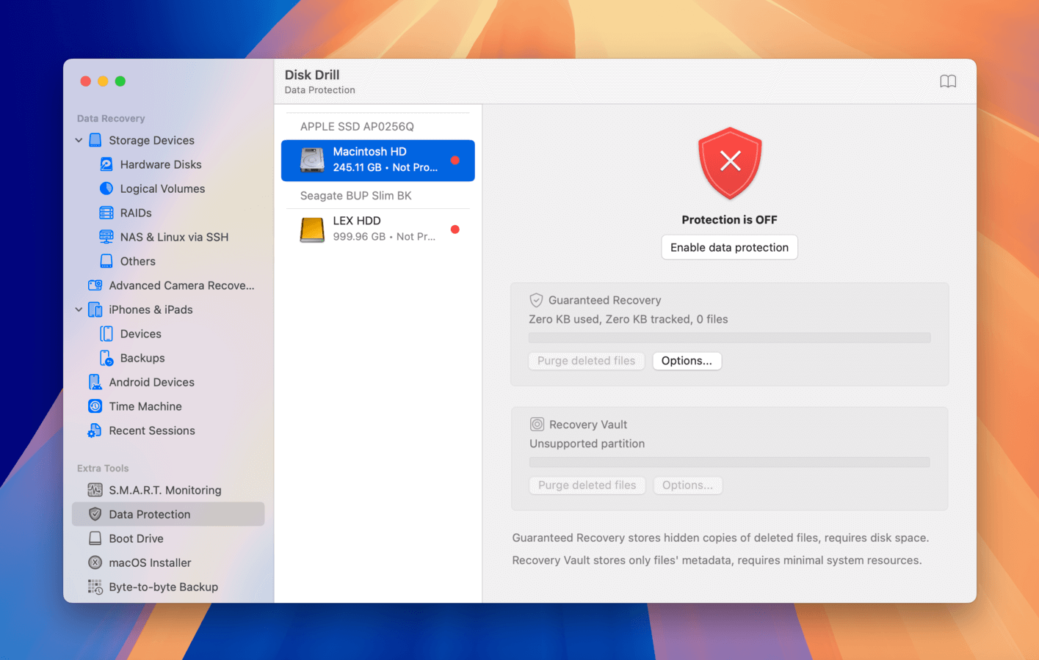Click the Recent Sessions icon
Viewport: 1039px width, 660px height.
coord(95,430)
